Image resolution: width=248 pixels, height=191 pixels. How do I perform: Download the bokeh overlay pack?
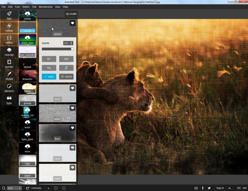point(27,16)
